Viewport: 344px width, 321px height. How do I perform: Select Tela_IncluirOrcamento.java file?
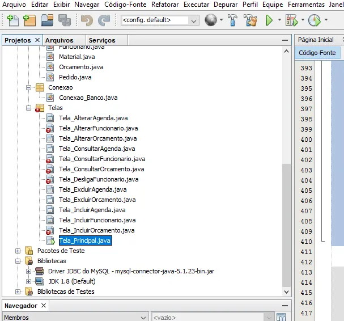click(97, 230)
